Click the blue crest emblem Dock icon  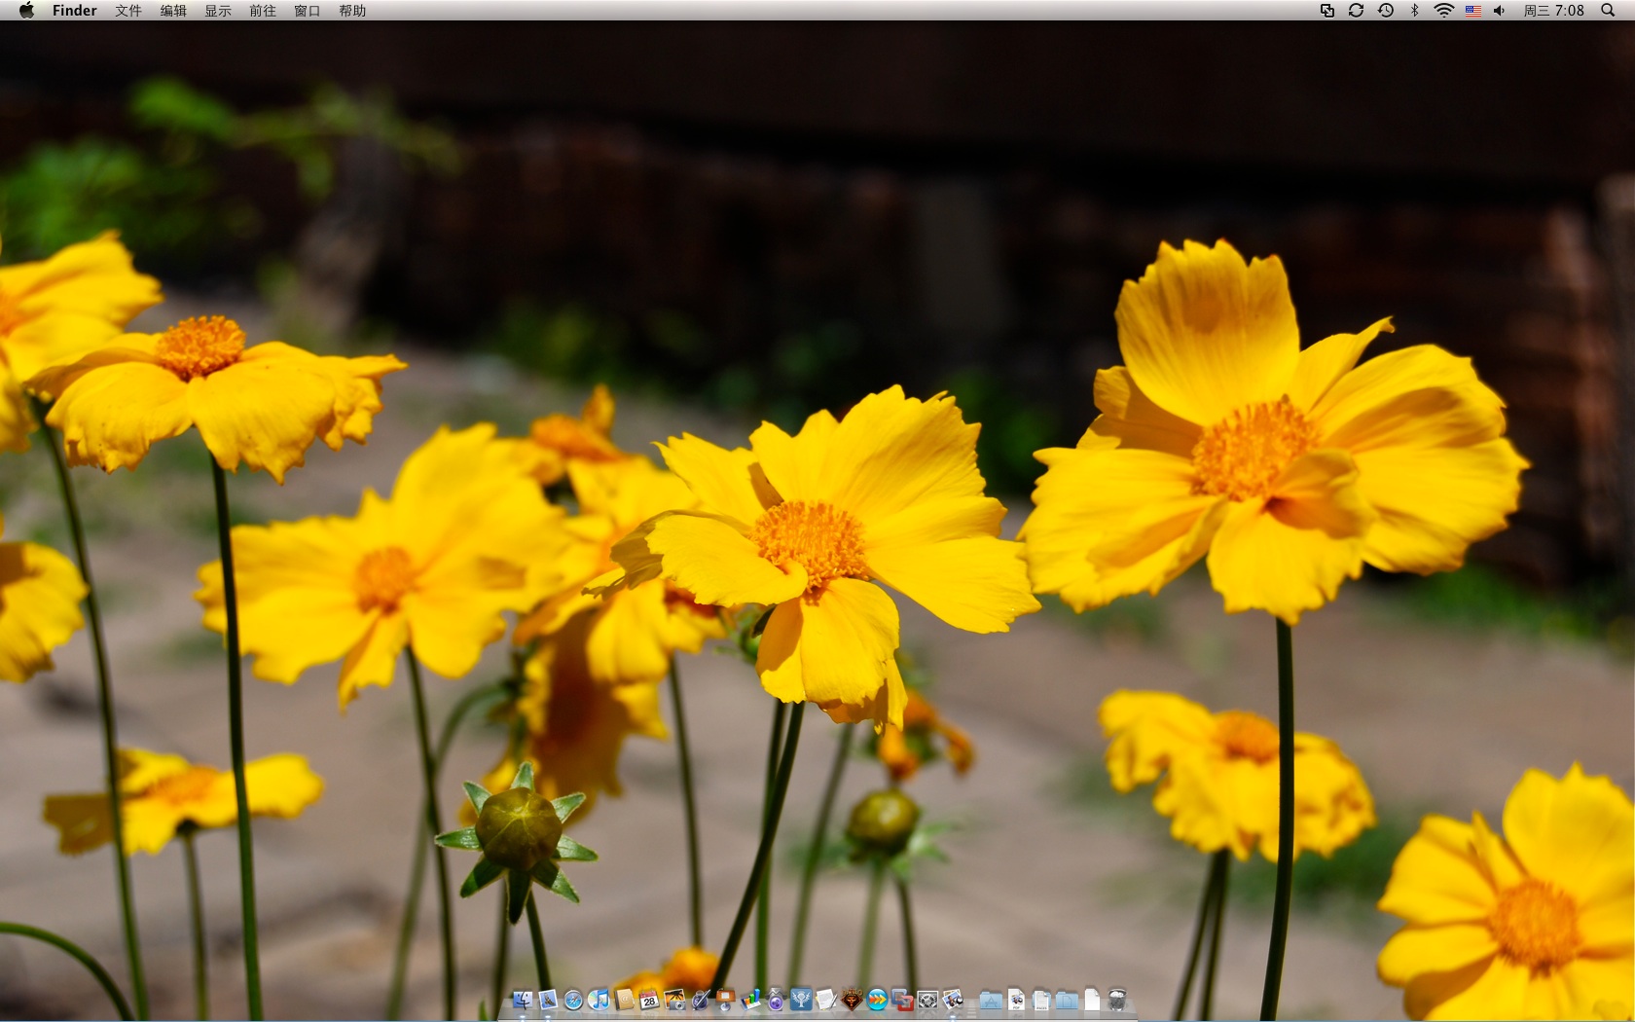point(801,1000)
